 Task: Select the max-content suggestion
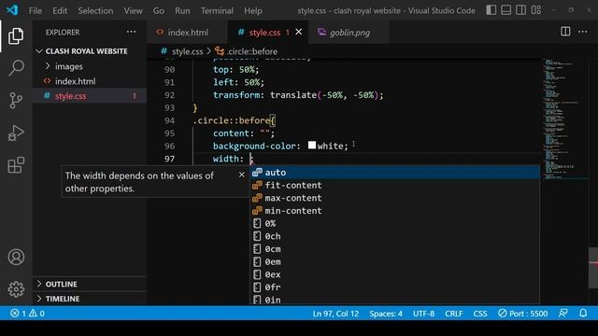(394, 198)
